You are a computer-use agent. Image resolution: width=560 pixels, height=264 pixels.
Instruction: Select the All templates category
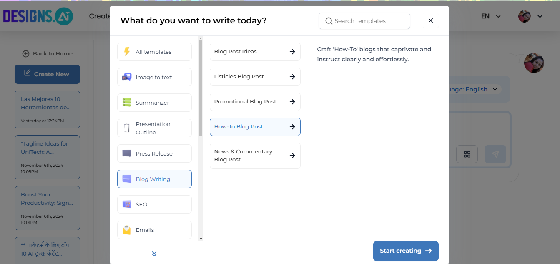point(154,51)
